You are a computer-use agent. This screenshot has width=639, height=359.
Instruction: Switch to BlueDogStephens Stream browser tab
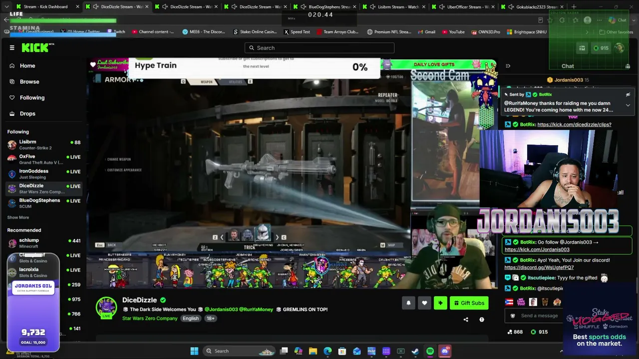325,6
